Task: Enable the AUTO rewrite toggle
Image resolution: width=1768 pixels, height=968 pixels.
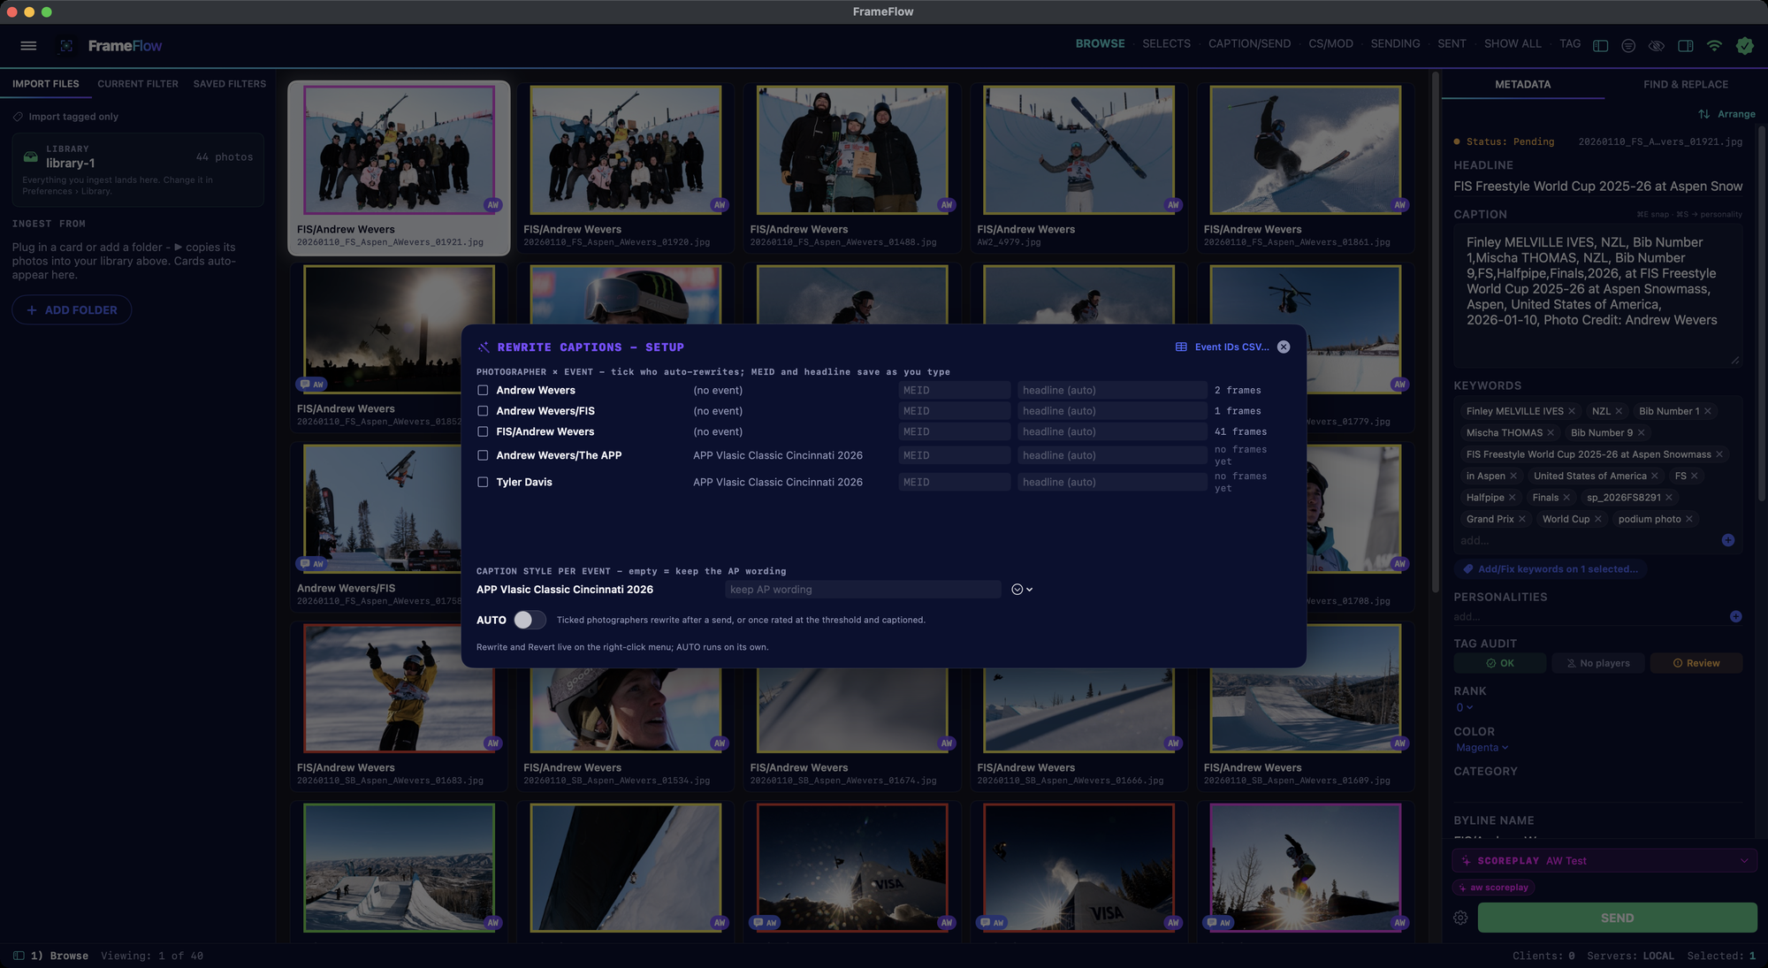Action: point(530,621)
